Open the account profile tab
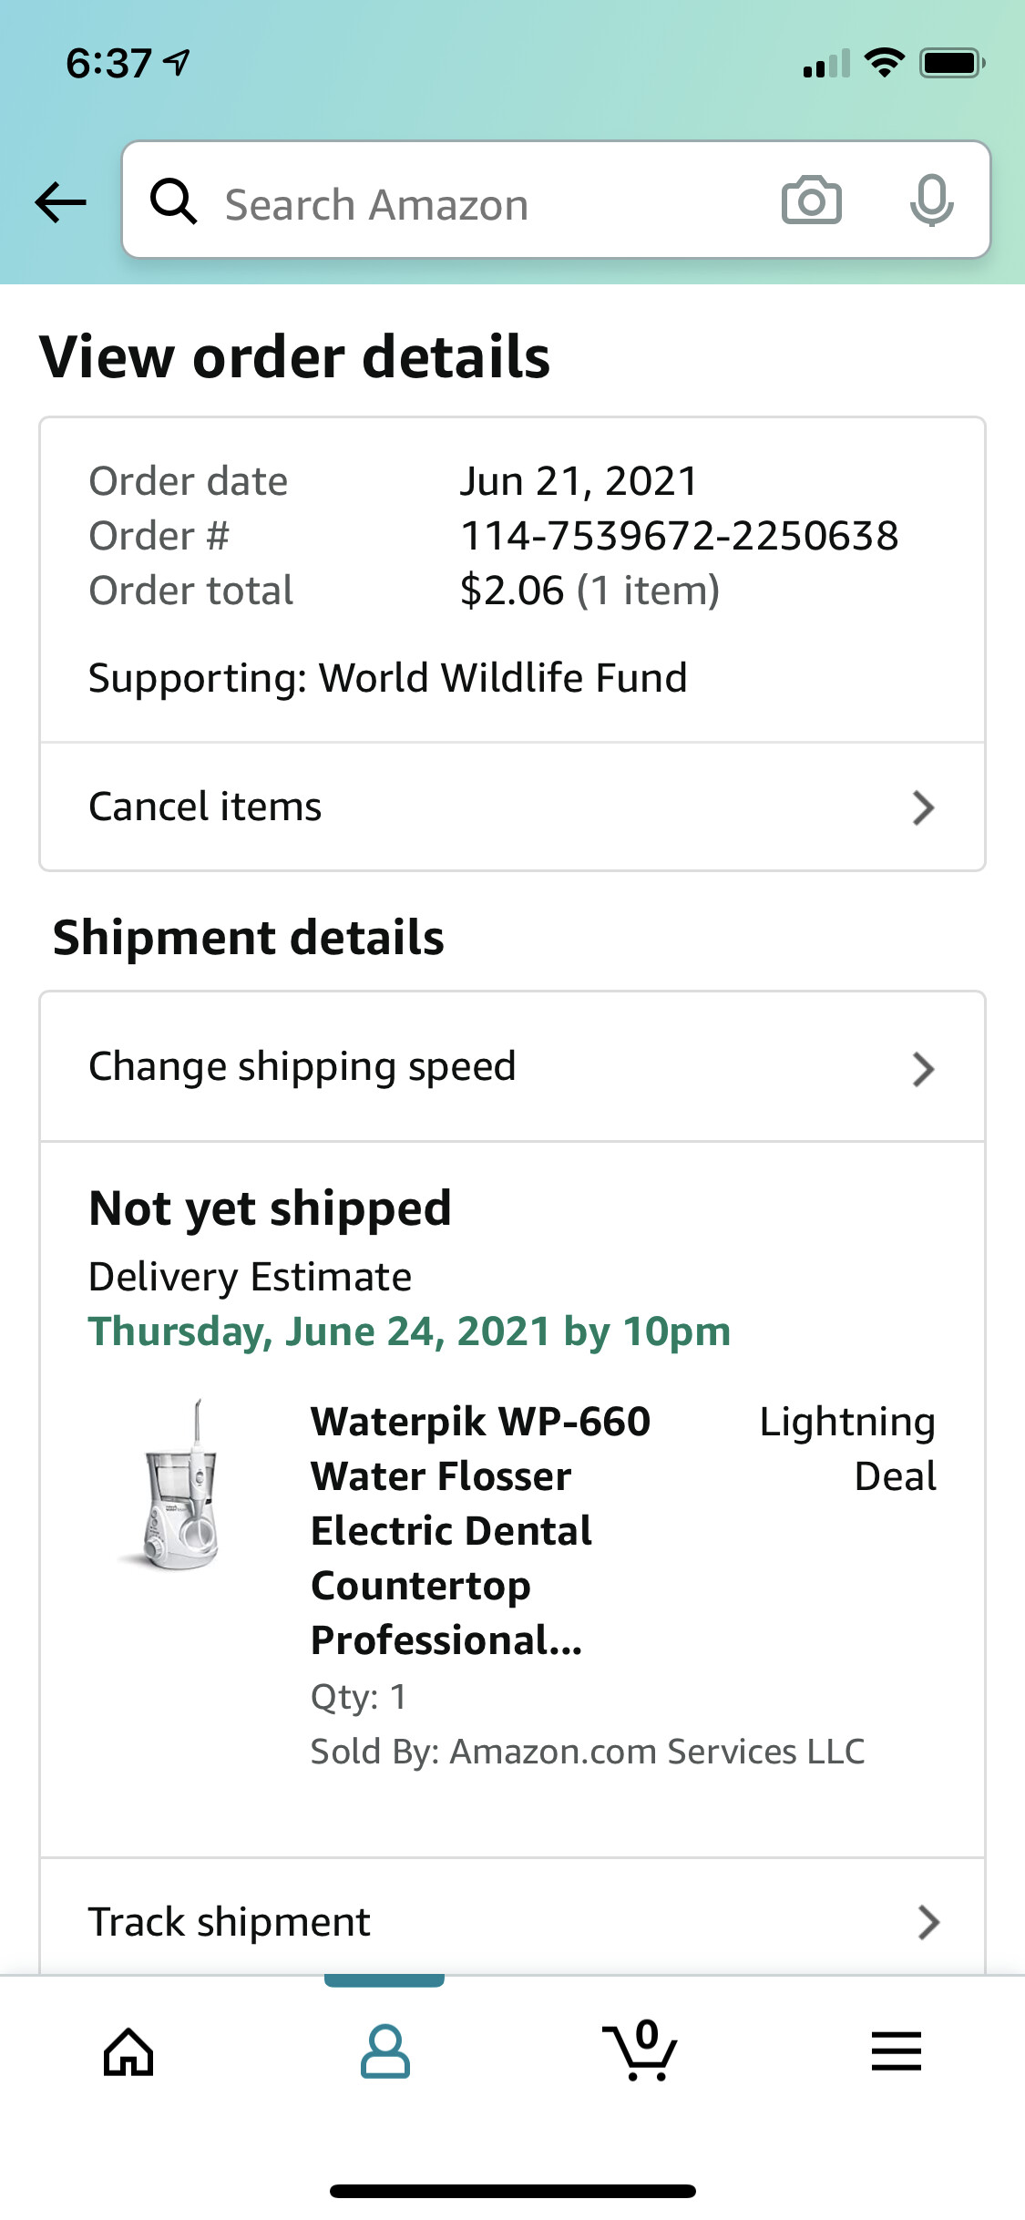1025x2220 pixels. tap(384, 2052)
